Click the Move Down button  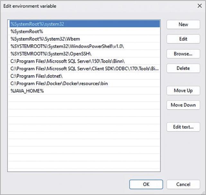(183, 105)
